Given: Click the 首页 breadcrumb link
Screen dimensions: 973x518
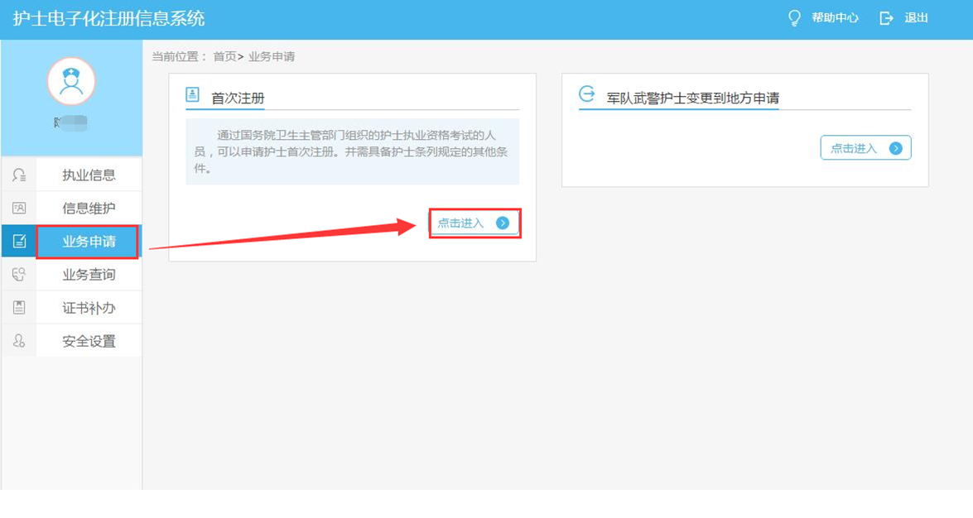Looking at the screenshot, I should (x=224, y=57).
